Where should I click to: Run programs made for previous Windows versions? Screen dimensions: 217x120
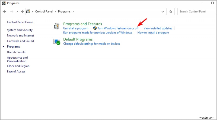click(x=98, y=33)
